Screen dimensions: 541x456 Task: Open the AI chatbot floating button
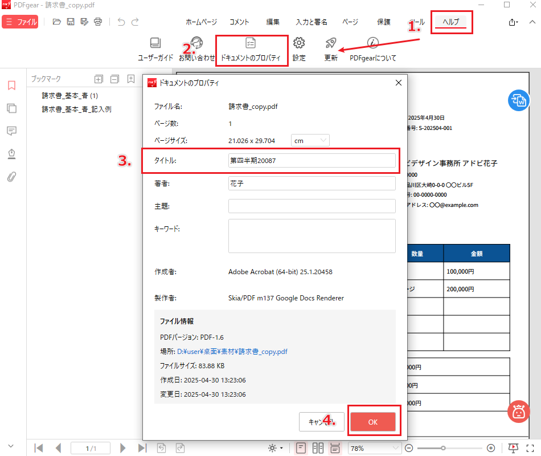(x=518, y=411)
